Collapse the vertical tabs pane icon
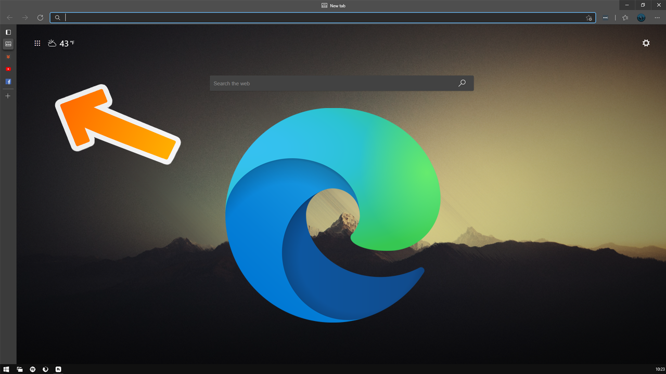The width and height of the screenshot is (666, 374). click(x=8, y=32)
